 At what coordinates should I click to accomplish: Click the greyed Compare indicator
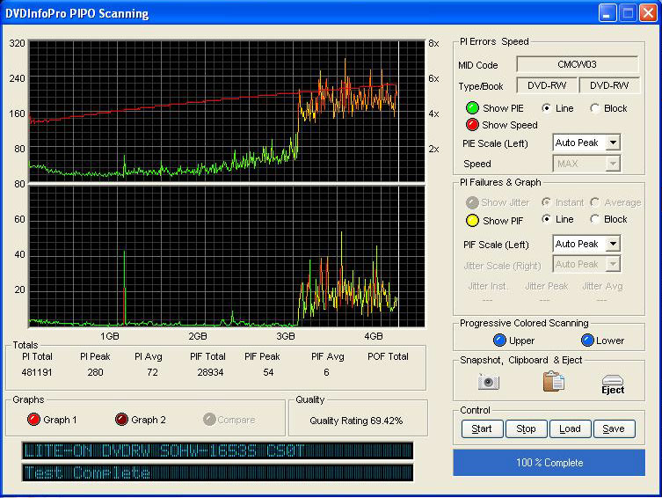[209, 420]
